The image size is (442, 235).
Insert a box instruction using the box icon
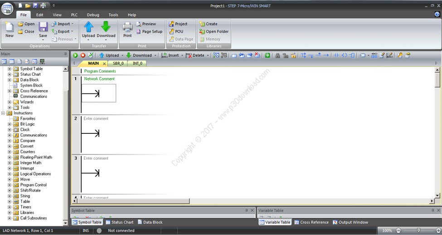coord(352,55)
